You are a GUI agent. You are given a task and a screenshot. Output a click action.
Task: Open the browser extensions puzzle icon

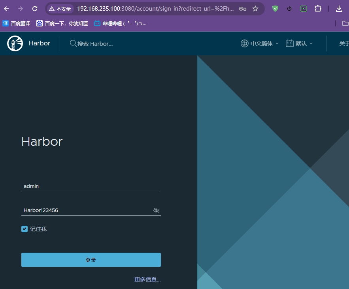318,9
